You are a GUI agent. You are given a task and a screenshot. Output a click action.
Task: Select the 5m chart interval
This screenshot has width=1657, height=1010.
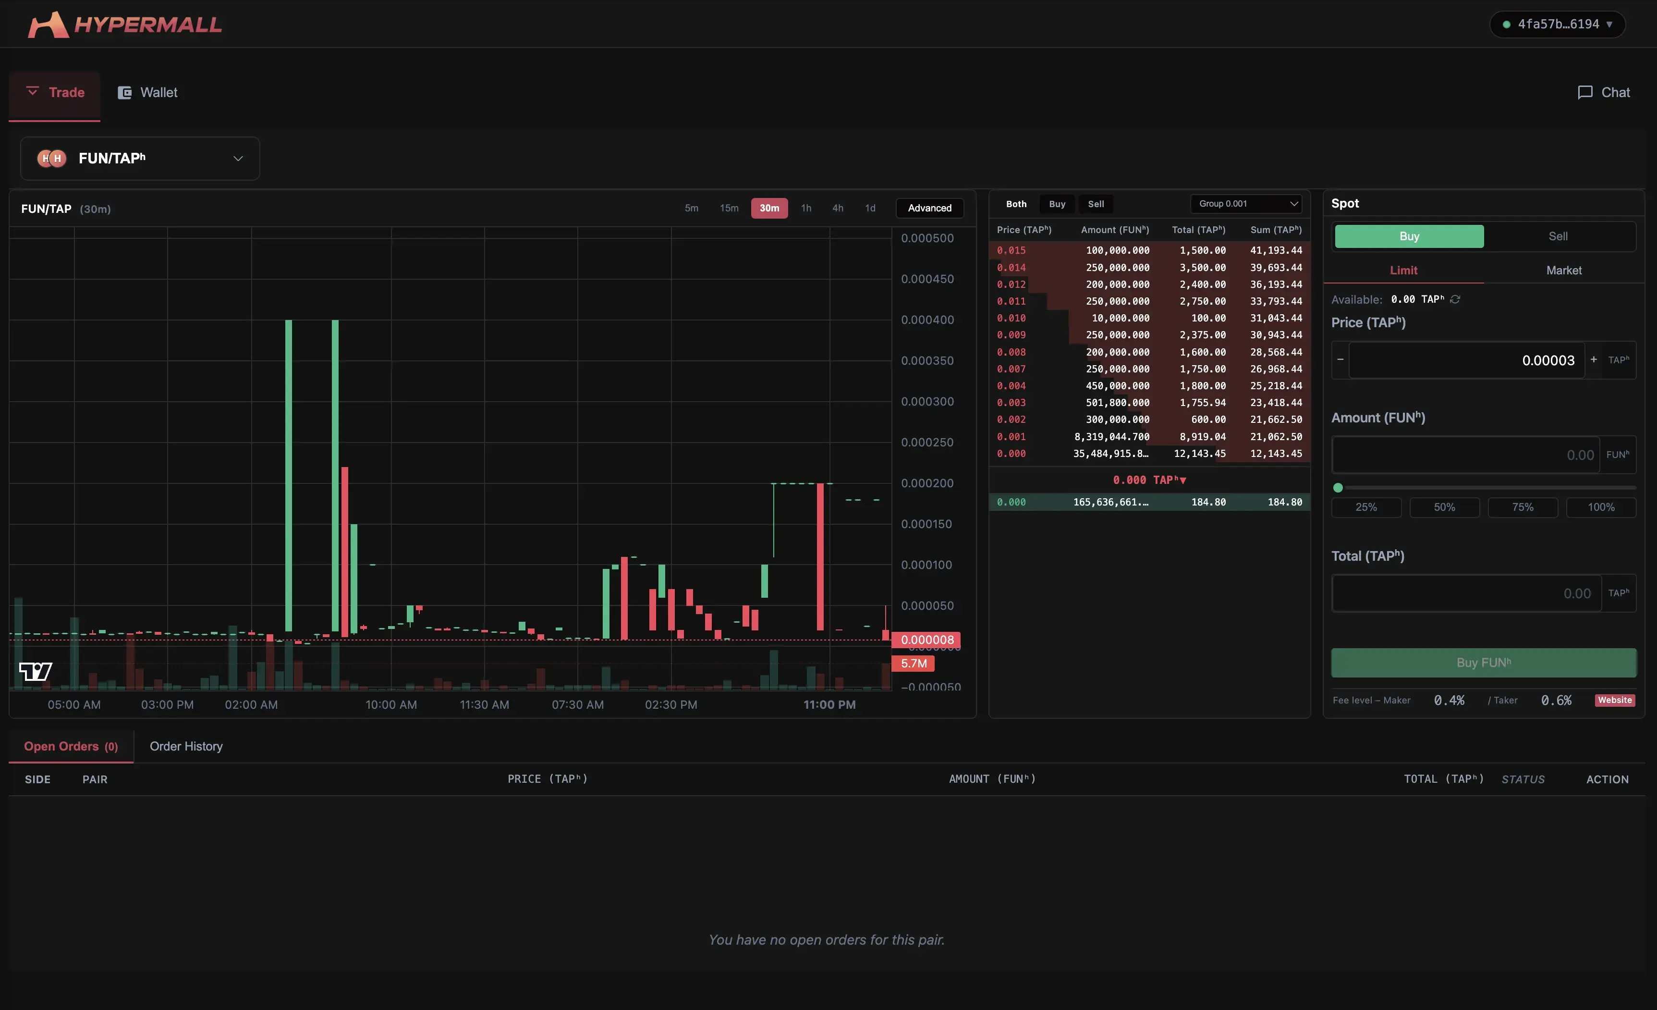pyautogui.click(x=691, y=208)
